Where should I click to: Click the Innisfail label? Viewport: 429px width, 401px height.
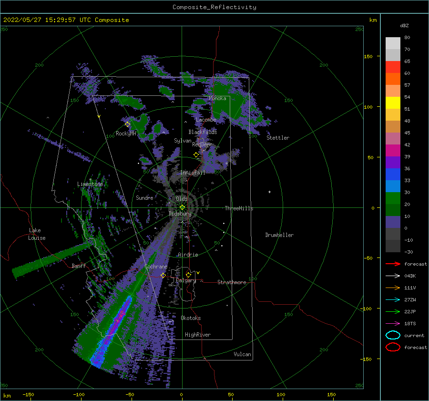tap(193, 173)
